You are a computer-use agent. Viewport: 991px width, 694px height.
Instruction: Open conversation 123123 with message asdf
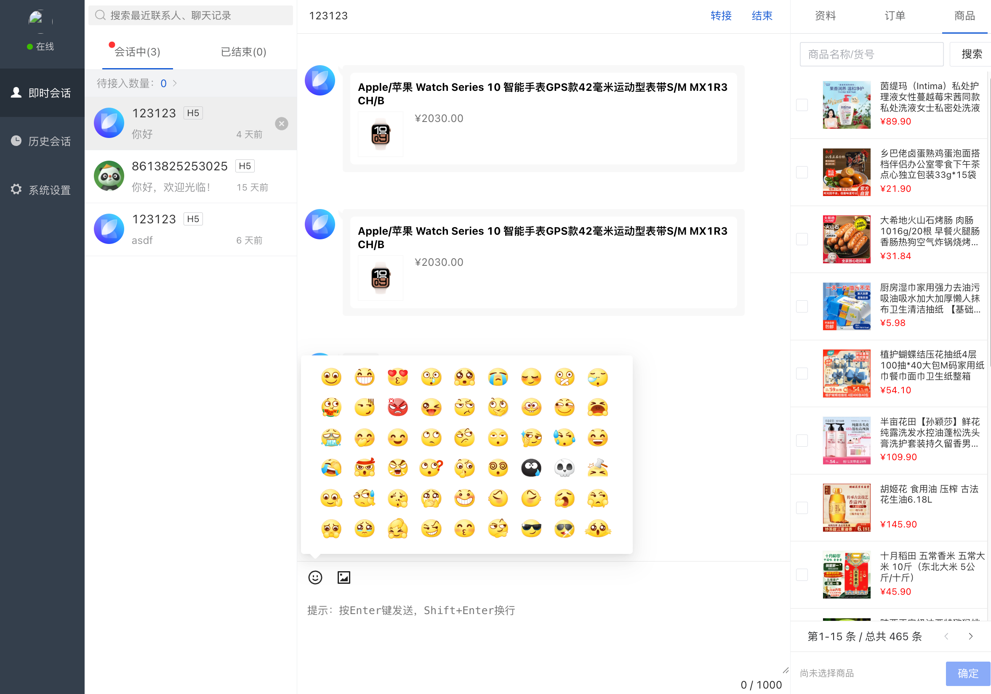tap(191, 230)
